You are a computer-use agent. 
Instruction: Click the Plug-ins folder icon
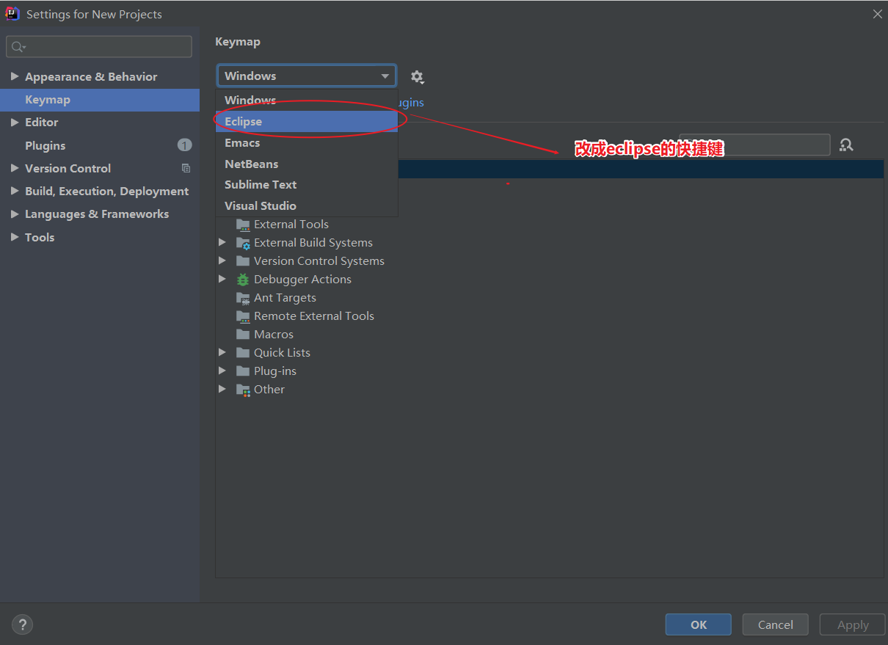point(243,371)
